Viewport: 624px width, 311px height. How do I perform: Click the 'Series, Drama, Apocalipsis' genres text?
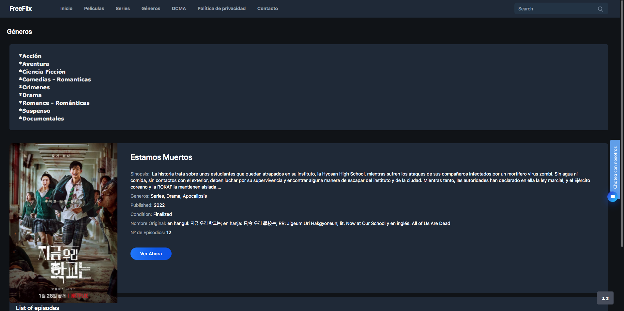tap(179, 196)
